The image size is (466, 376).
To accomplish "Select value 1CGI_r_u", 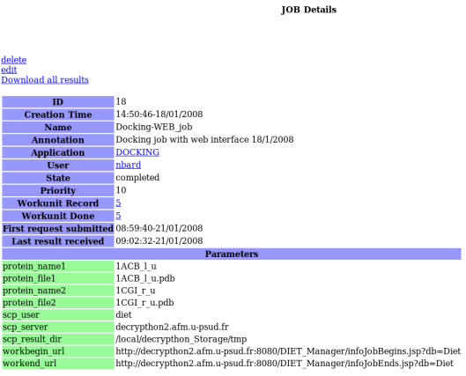I will [136, 291].
